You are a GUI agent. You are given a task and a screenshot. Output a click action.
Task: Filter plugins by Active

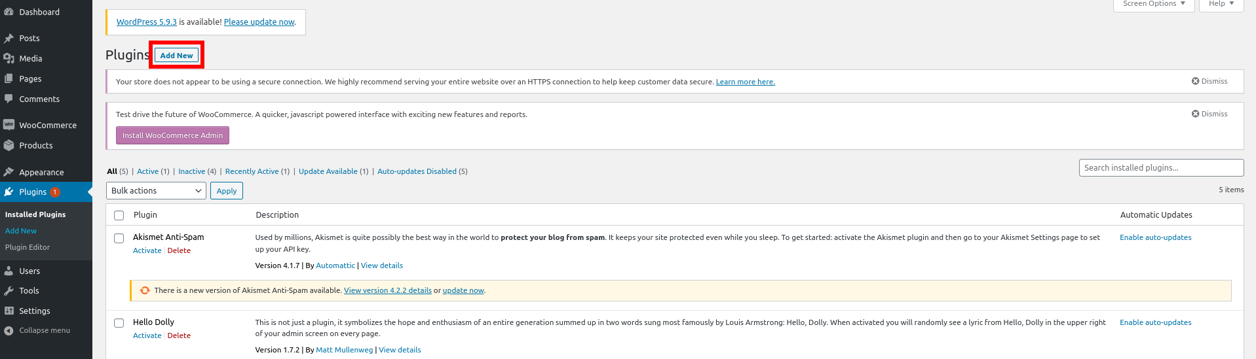(147, 171)
